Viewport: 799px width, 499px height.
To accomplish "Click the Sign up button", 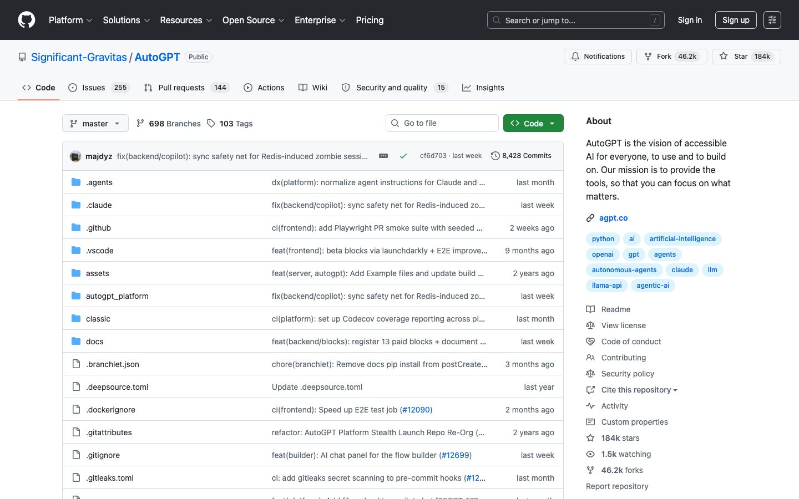I will 736,20.
